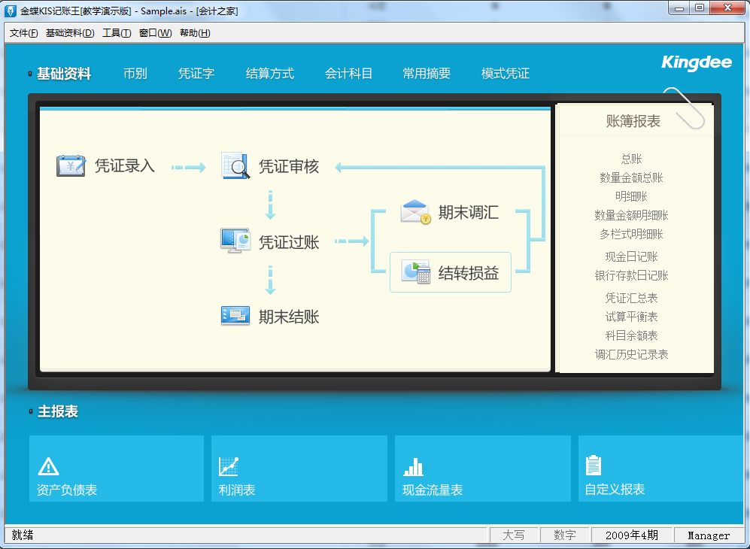Open the 基础资料(D) menu
The image size is (750, 549).
(70, 33)
